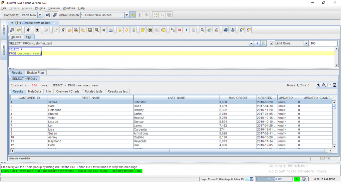The width and height of the screenshot is (341, 182).
Task: Click the print icon in session toolbar
Action: pos(111,30)
